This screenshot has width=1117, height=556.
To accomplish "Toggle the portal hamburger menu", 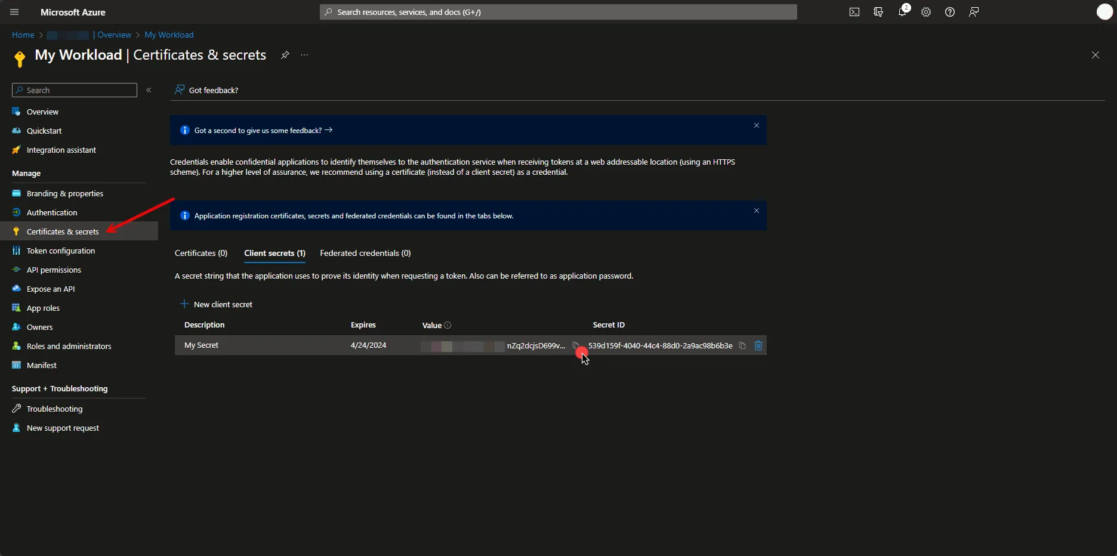I will pyautogui.click(x=14, y=12).
